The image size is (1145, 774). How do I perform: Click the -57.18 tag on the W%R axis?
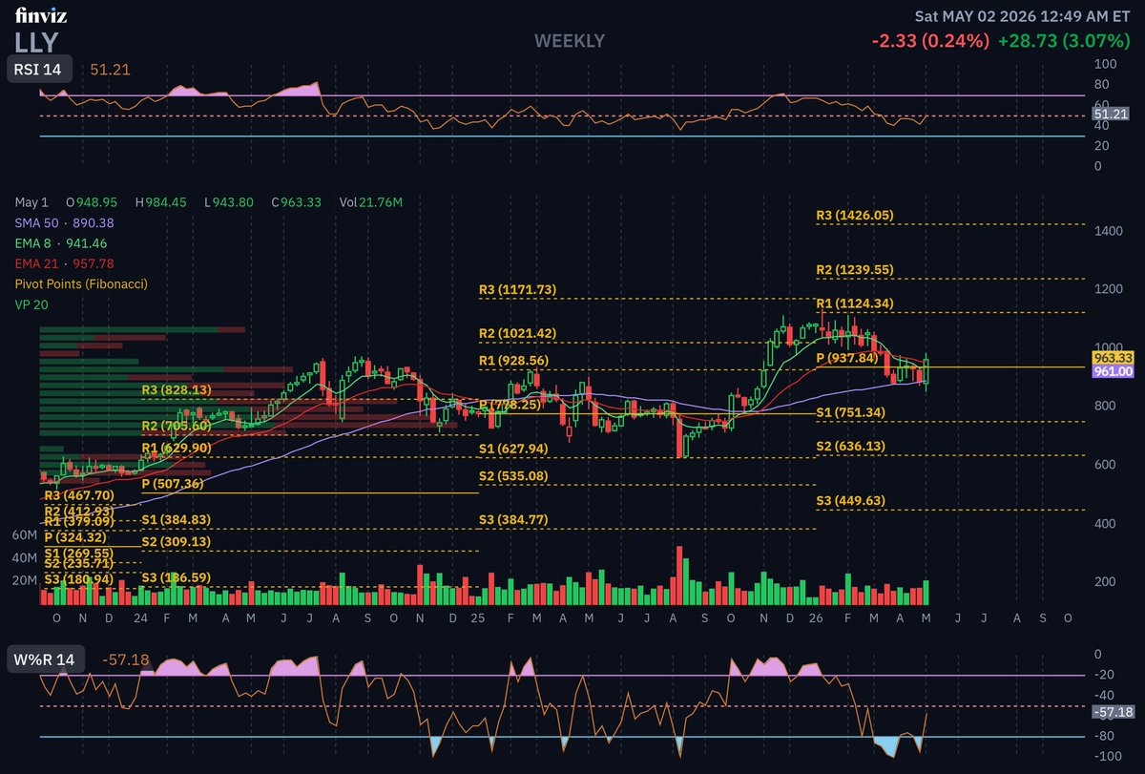1112,712
